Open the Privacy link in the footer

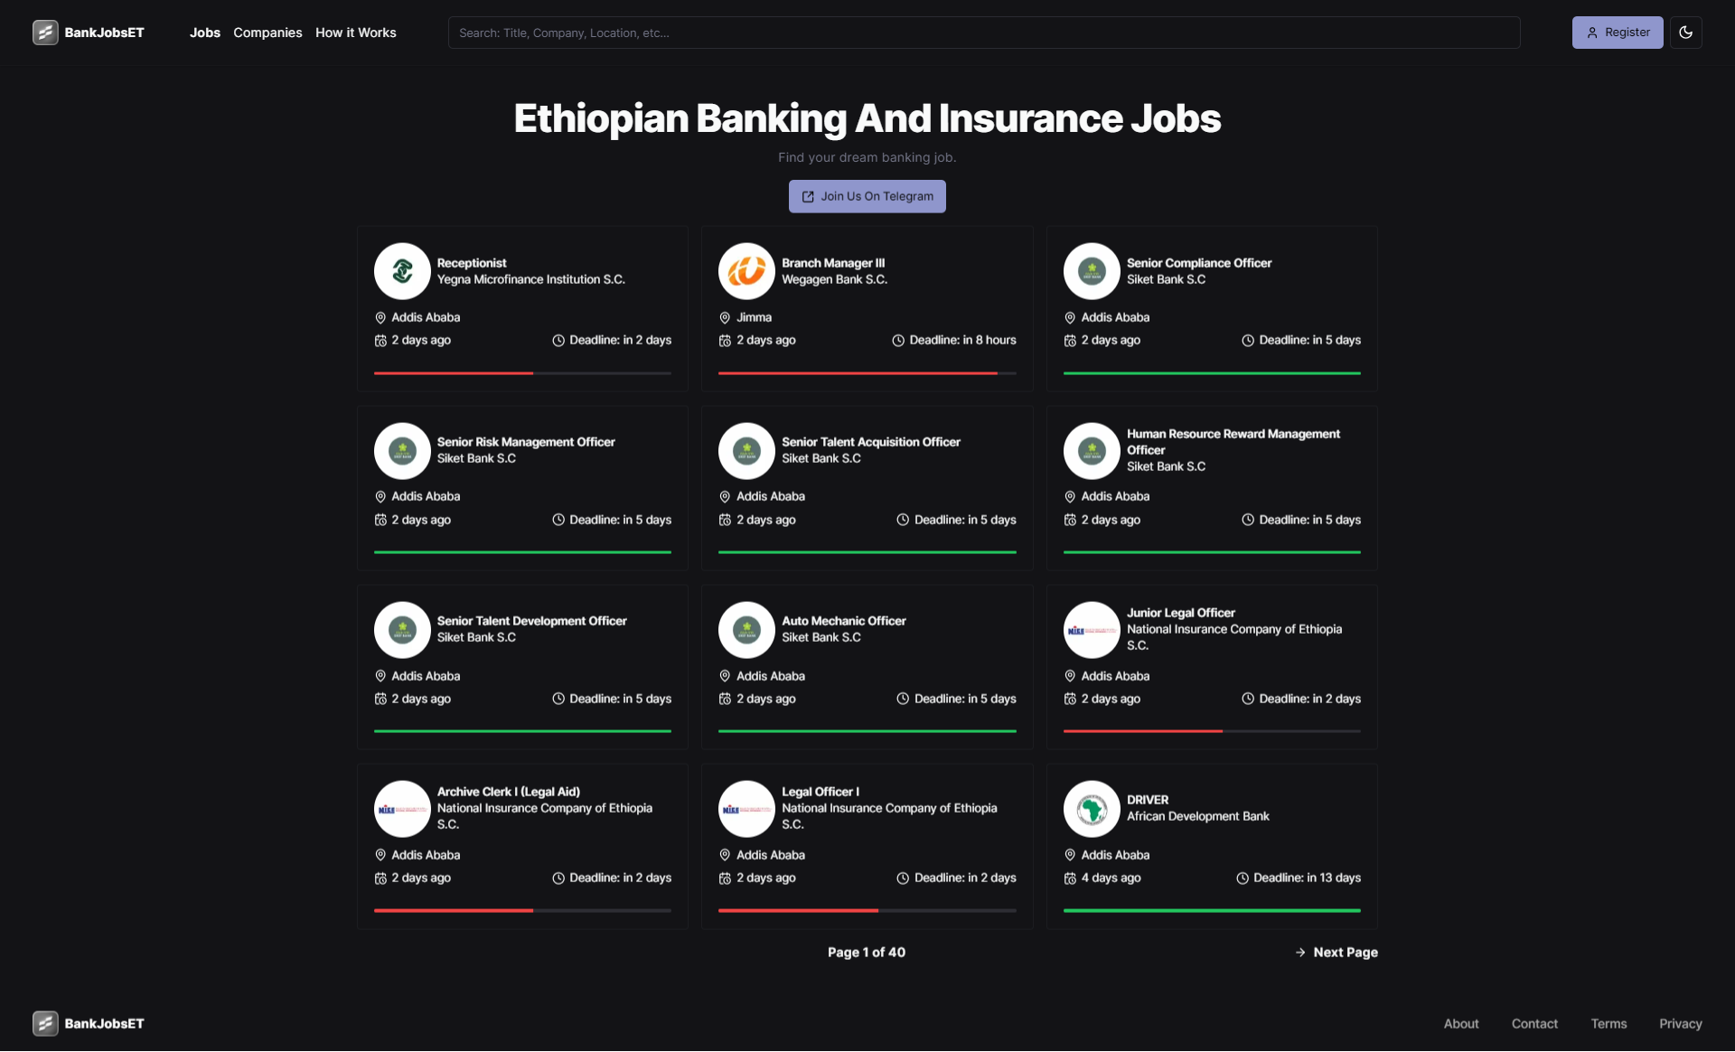point(1680,1024)
